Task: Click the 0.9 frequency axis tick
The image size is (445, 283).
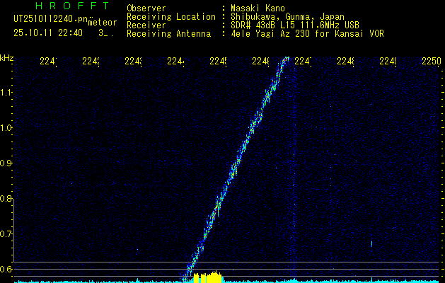Action: (x=7, y=163)
